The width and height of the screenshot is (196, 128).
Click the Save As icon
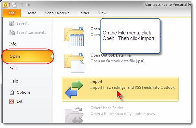pos(12,23)
